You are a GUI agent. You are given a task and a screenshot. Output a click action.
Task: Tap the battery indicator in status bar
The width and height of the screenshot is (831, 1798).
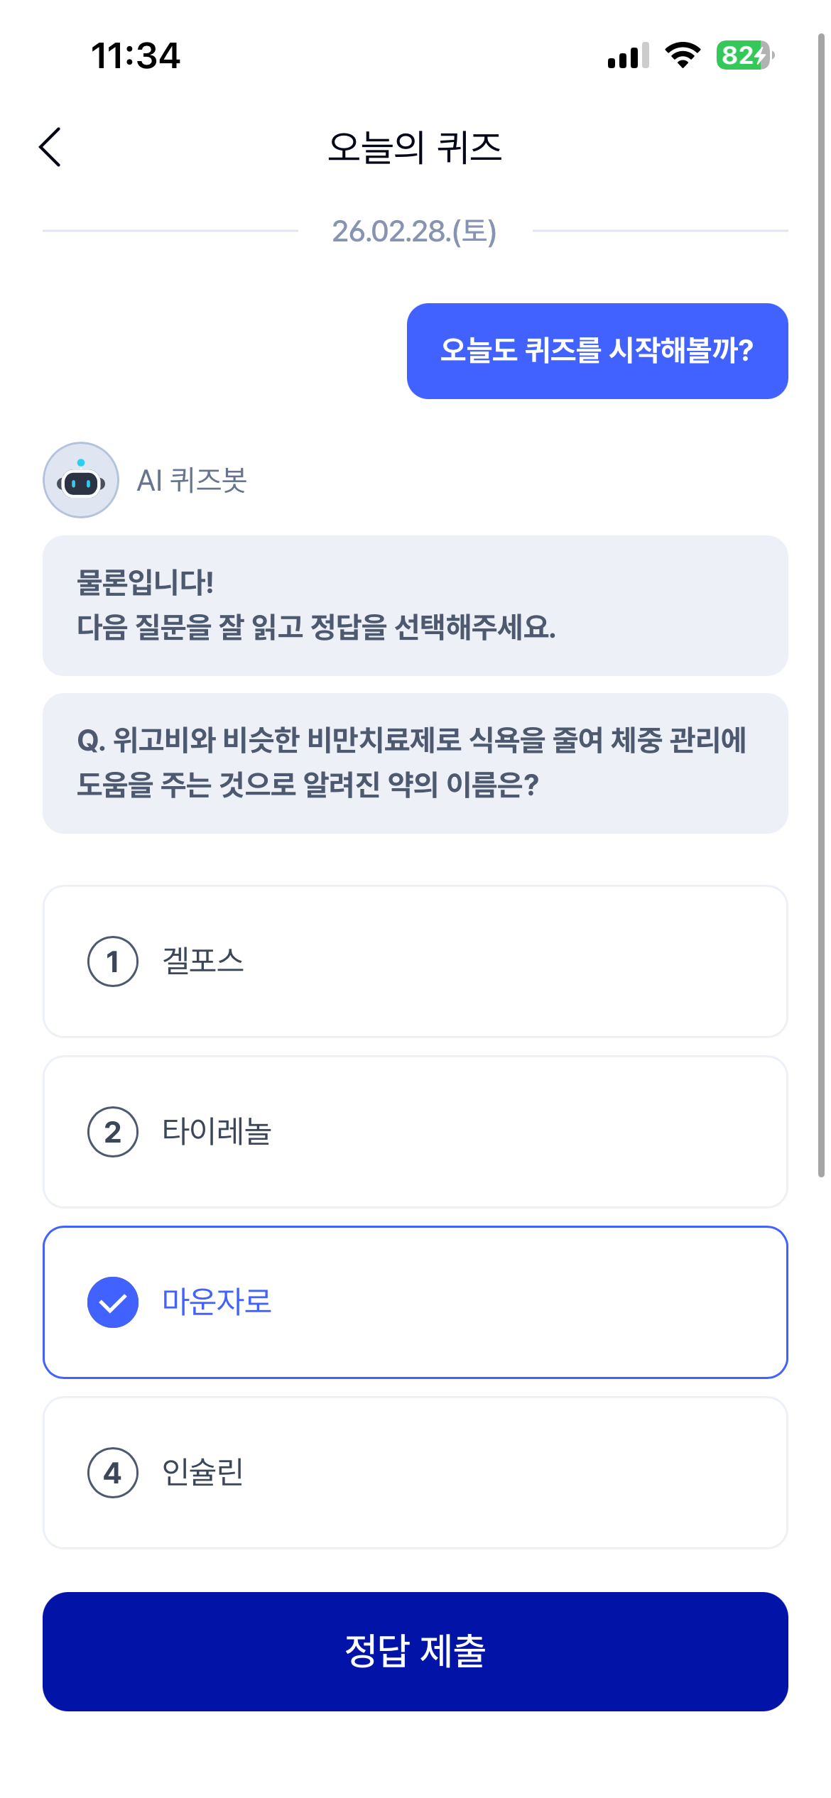point(744,55)
